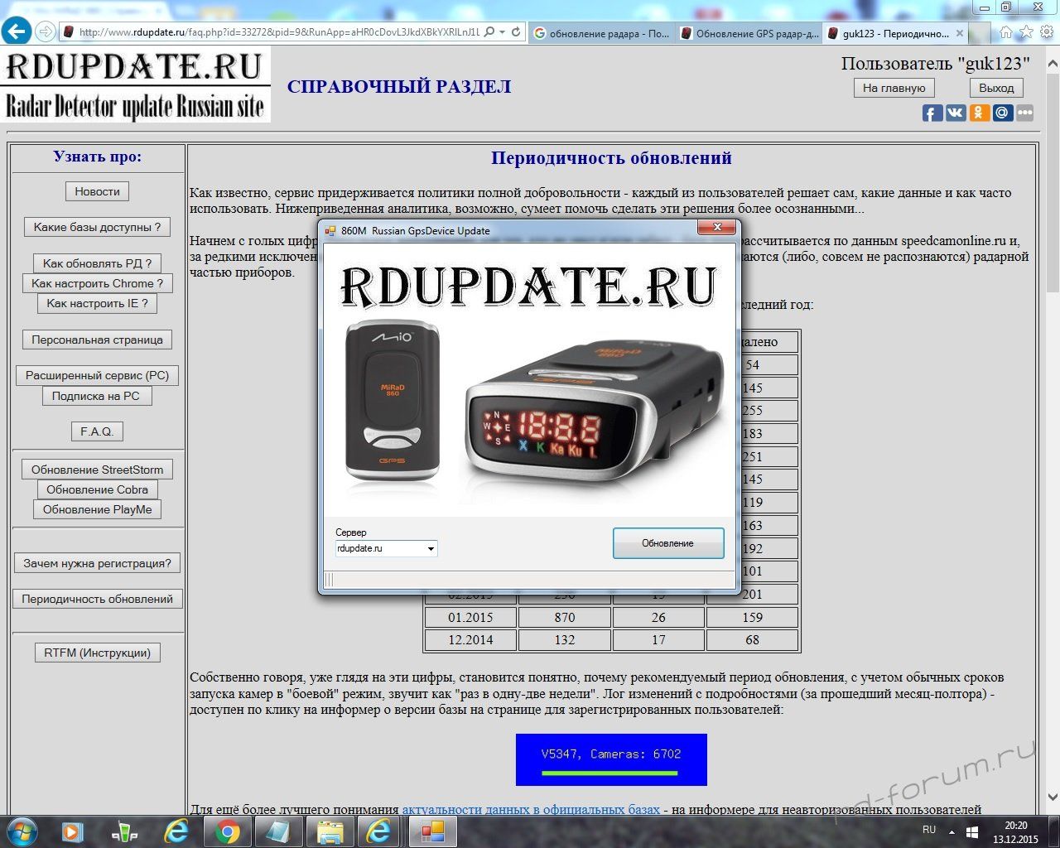1060x848 pixels.
Task: Open Обновление PlayMe page
Action: [97, 509]
